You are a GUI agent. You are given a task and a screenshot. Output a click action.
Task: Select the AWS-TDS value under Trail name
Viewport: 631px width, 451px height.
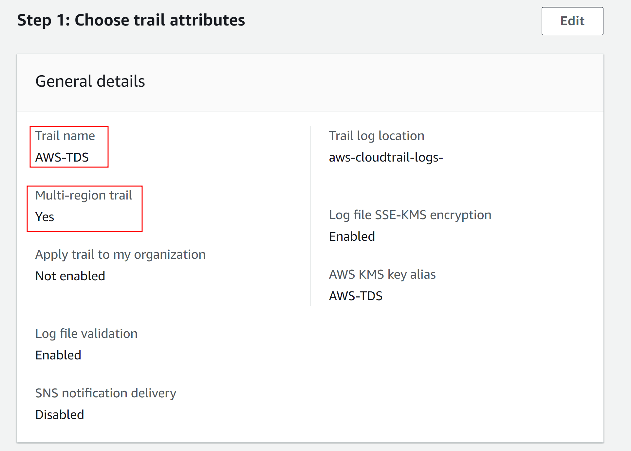(x=62, y=157)
